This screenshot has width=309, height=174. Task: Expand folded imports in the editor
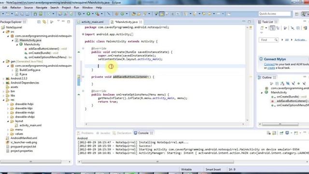pos(83,34)
